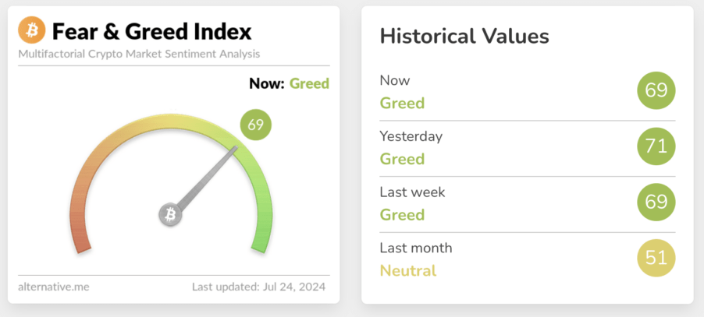
Task: Select the Last month row label
Action: click(415, 248)
